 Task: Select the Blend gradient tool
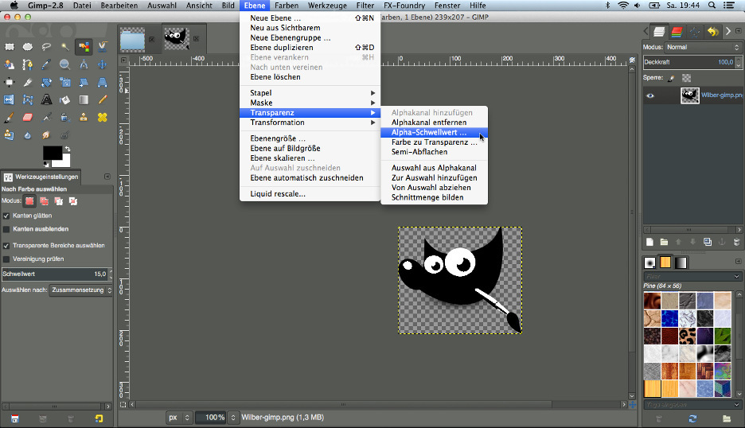coord(84,99)
